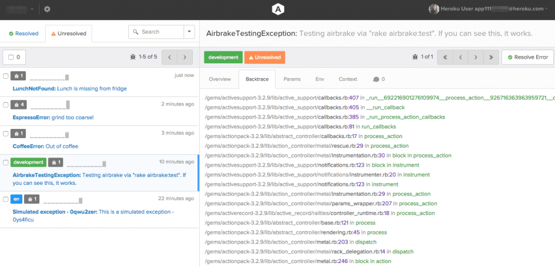555x267 pixels.
Task: Open the Simulated exception 0qwu2zer link
Action: [x=93, y=216]
